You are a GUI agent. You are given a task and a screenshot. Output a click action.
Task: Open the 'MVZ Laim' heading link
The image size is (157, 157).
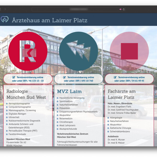click(x=69, y=92)
